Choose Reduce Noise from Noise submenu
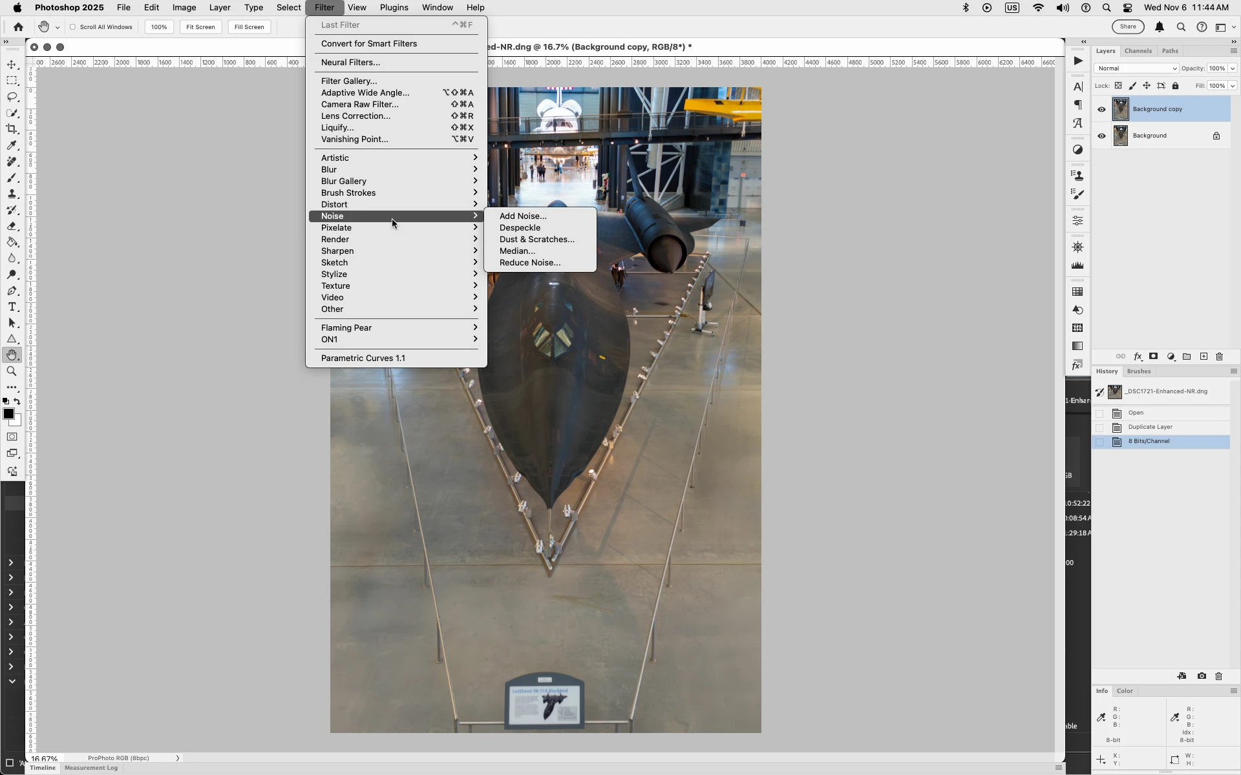Image resolution: width=1241 pixels, height=775 pixels. click(x=529, y=263)
